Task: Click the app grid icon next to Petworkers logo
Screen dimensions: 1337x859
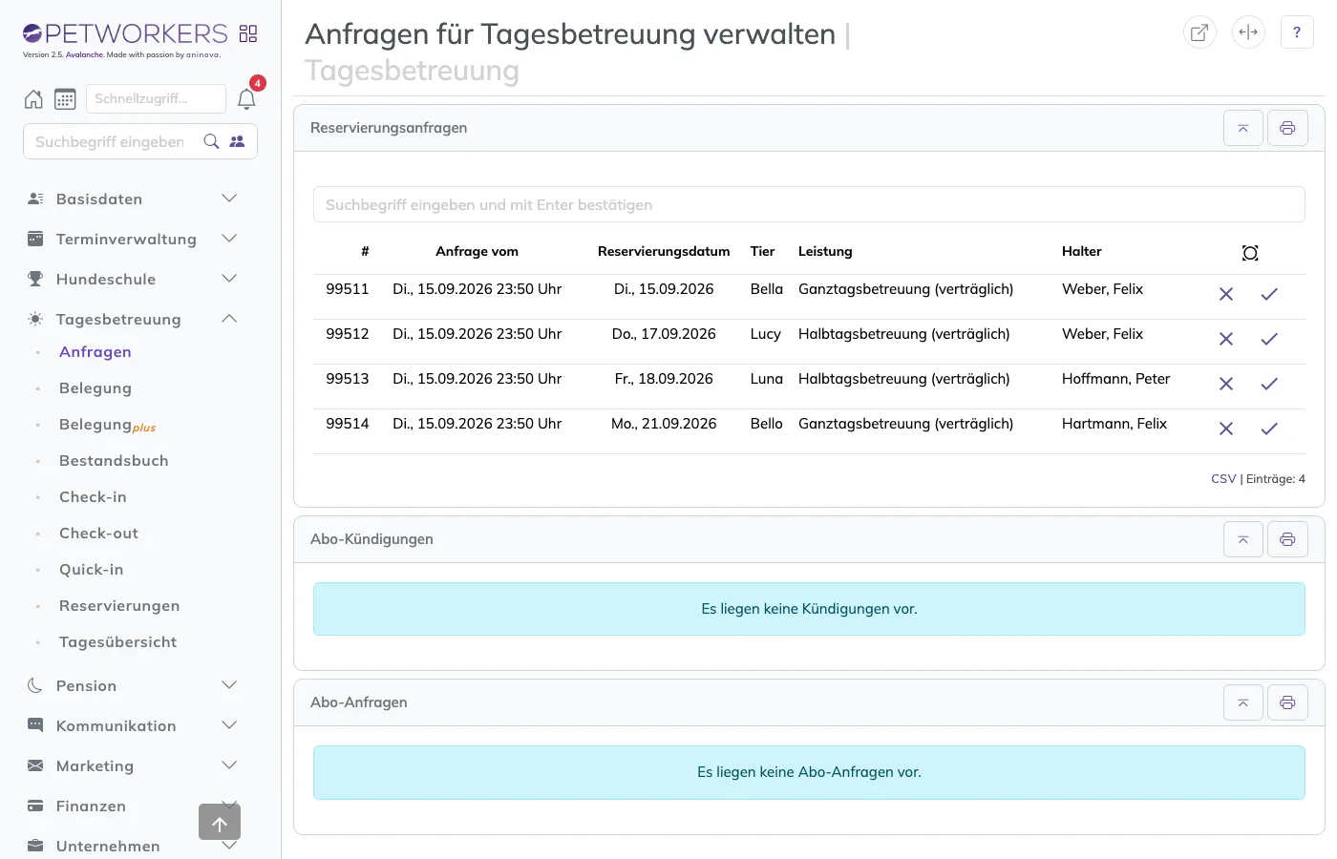Action: [x=248, y=33]
